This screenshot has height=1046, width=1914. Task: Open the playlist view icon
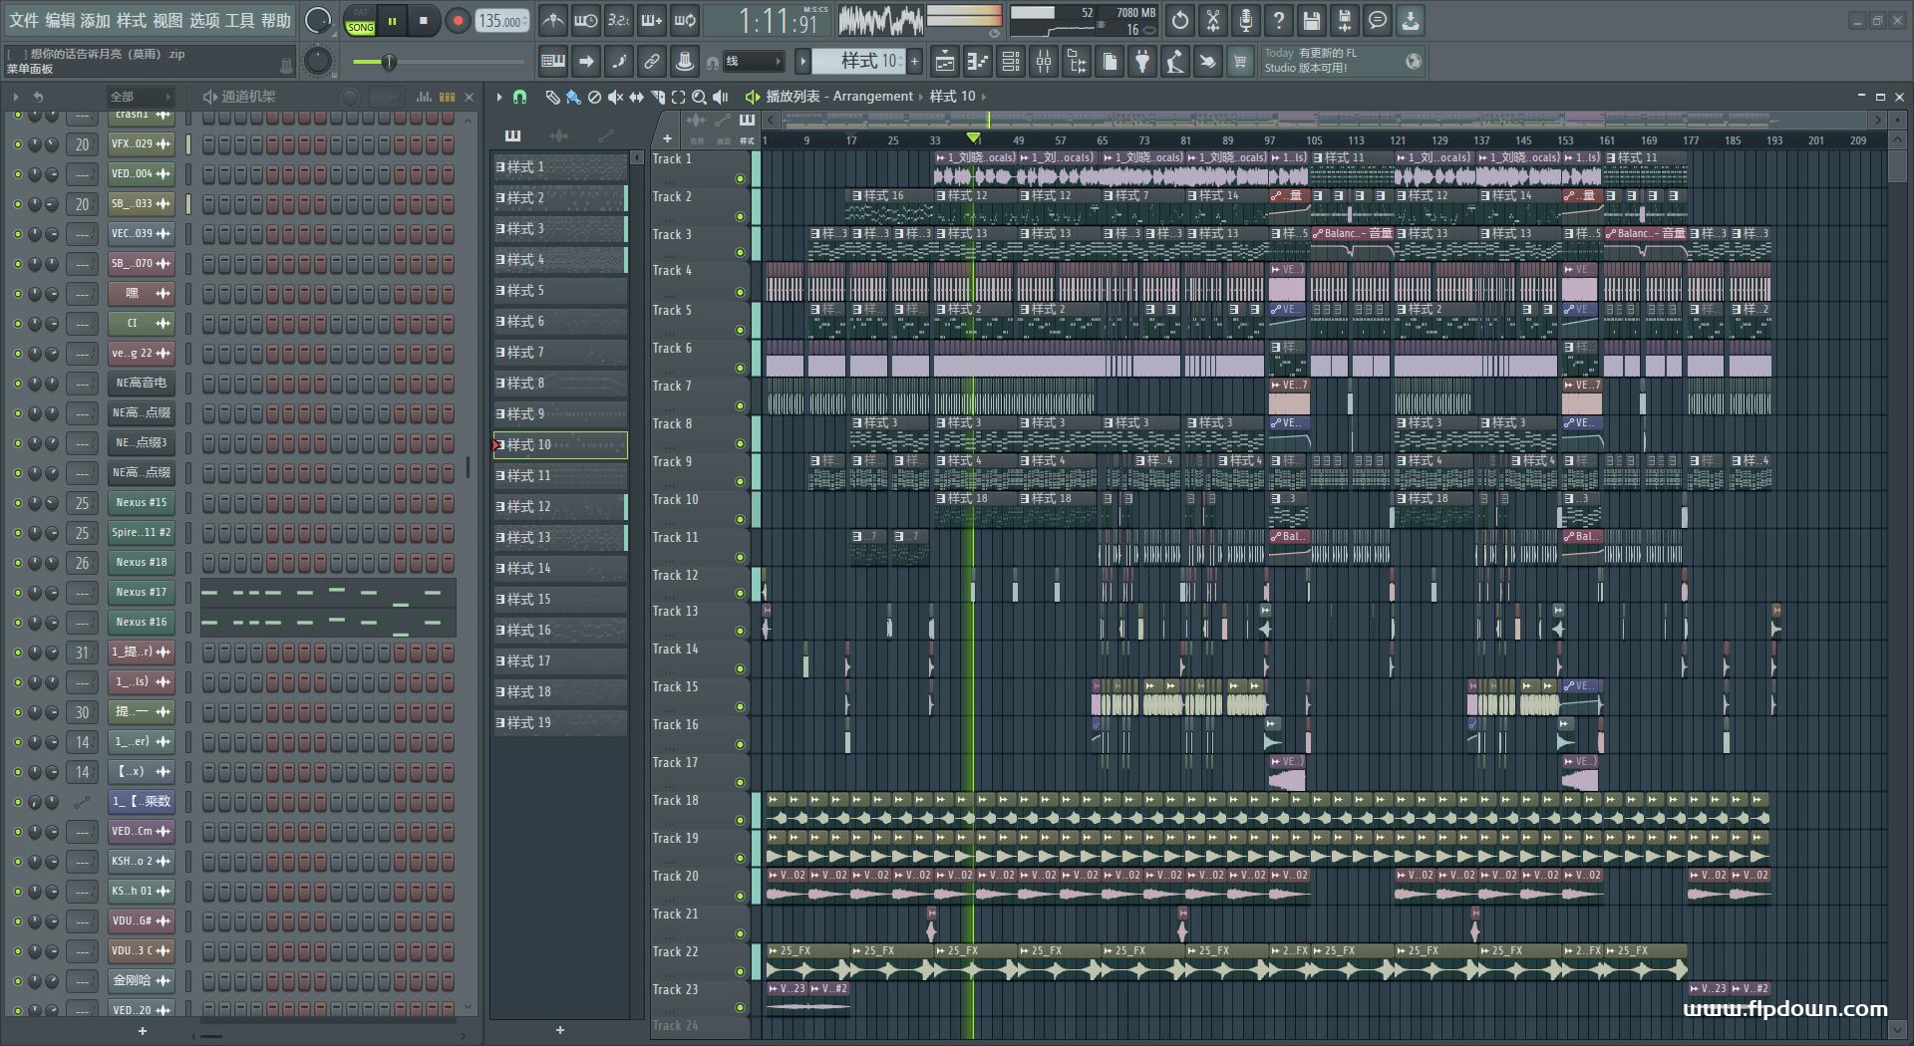(944, 62)
